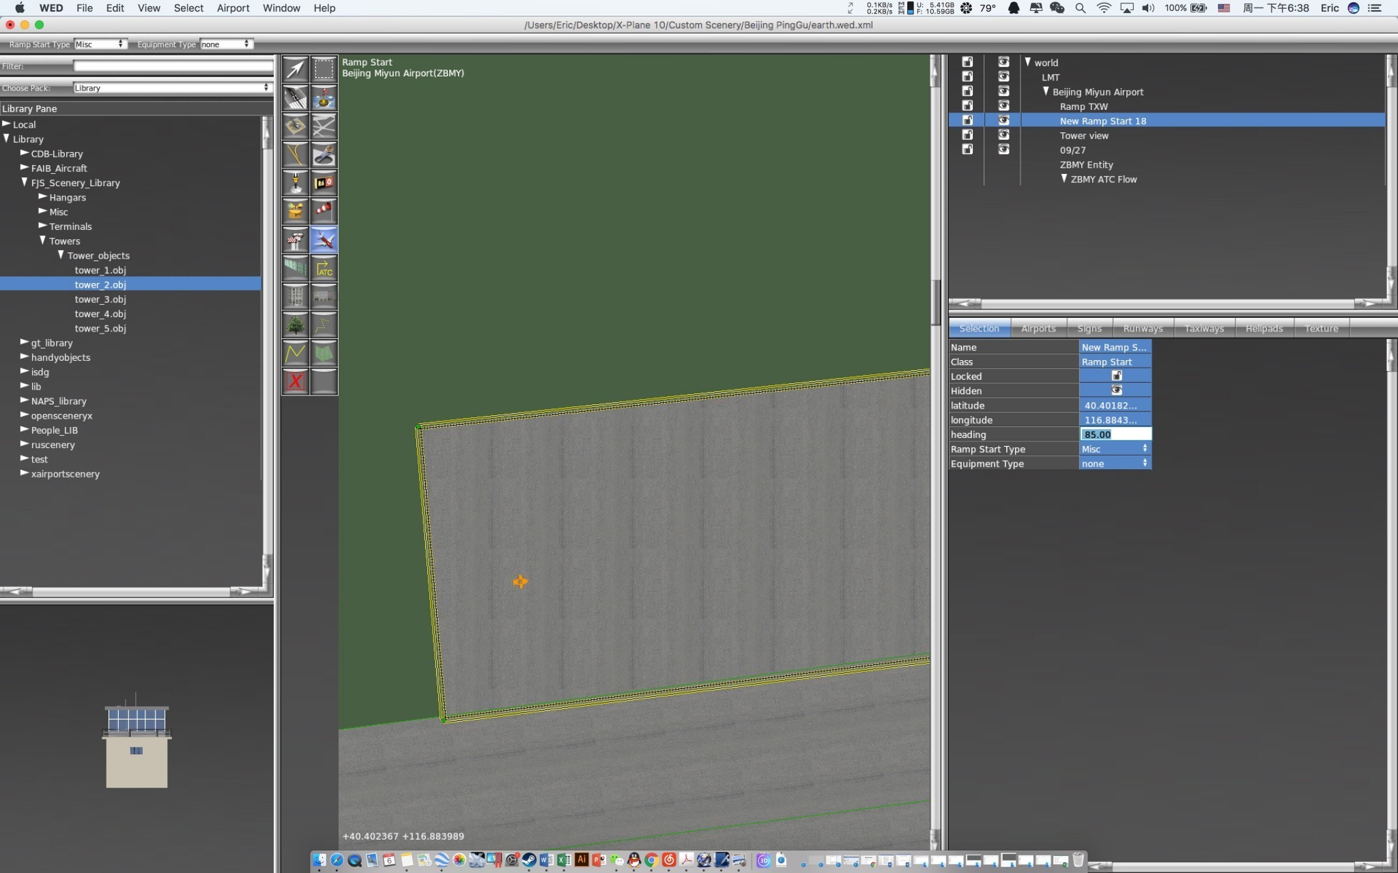
Task: Toggle visibility of 09/27 runway
Action: pyautogui.click(x=1003, y=149)
